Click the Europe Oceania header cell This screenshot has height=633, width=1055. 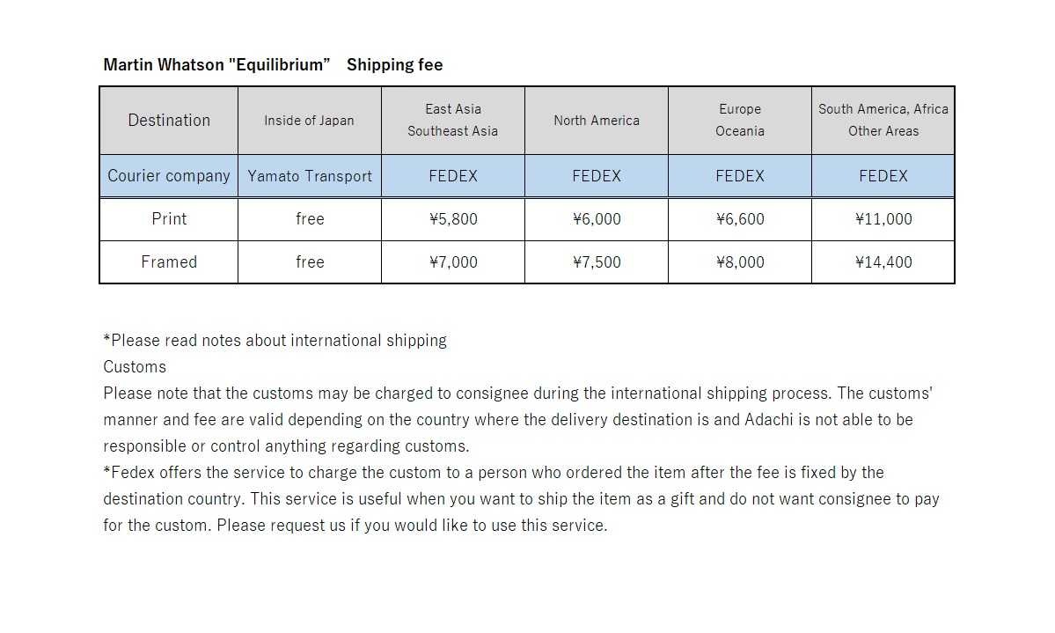740,121
